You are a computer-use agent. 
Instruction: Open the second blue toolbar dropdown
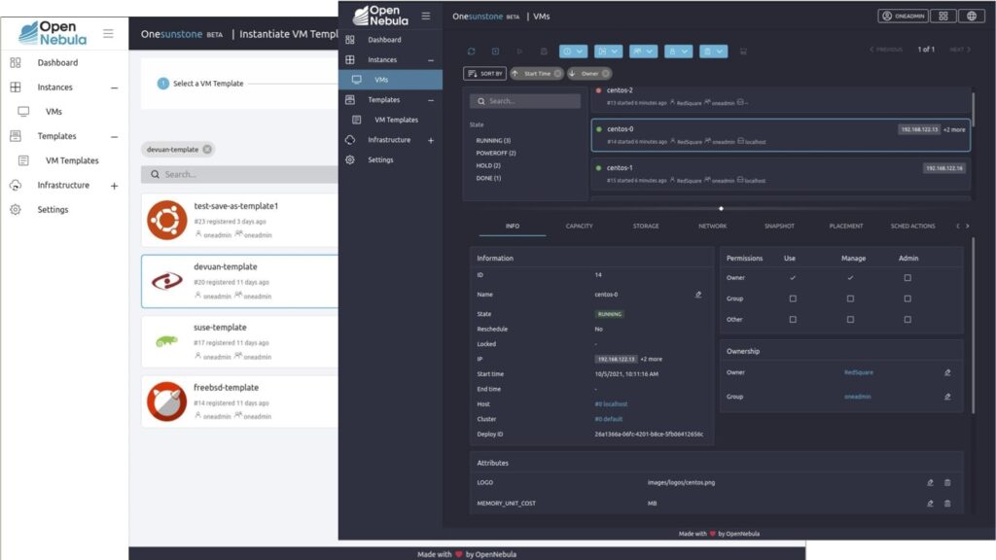click(x=608, y=52)
